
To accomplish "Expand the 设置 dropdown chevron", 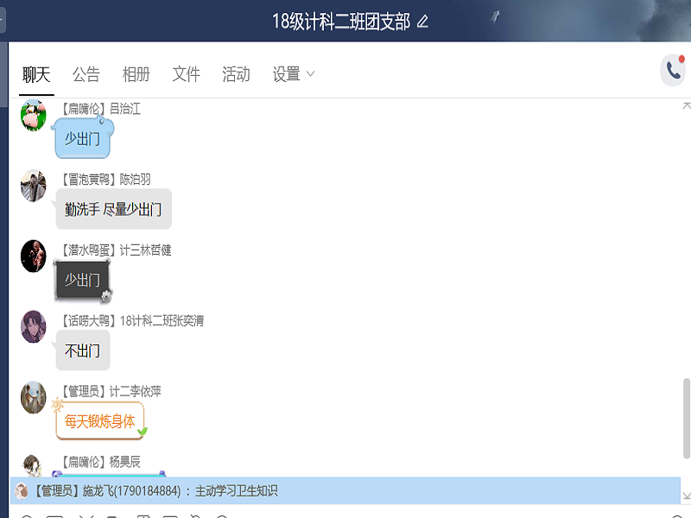I will click(x=310, y=74).
